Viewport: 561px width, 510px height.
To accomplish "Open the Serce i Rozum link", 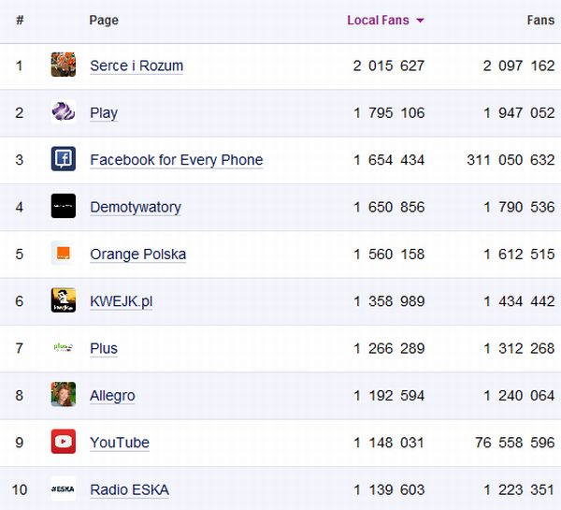I will 137,66.
